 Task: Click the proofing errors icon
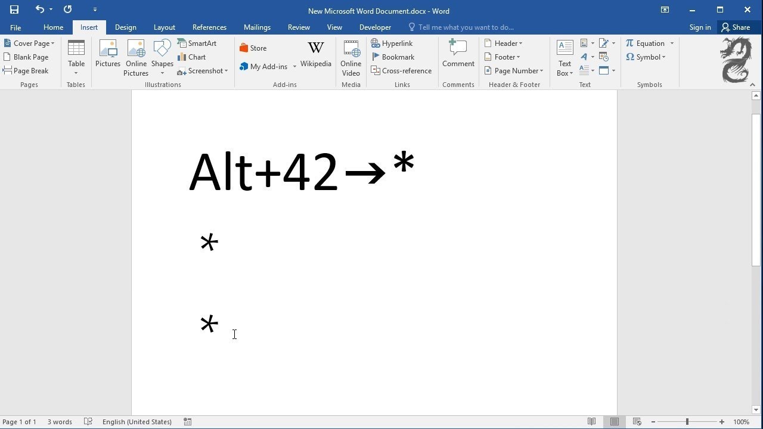point(88,422)
